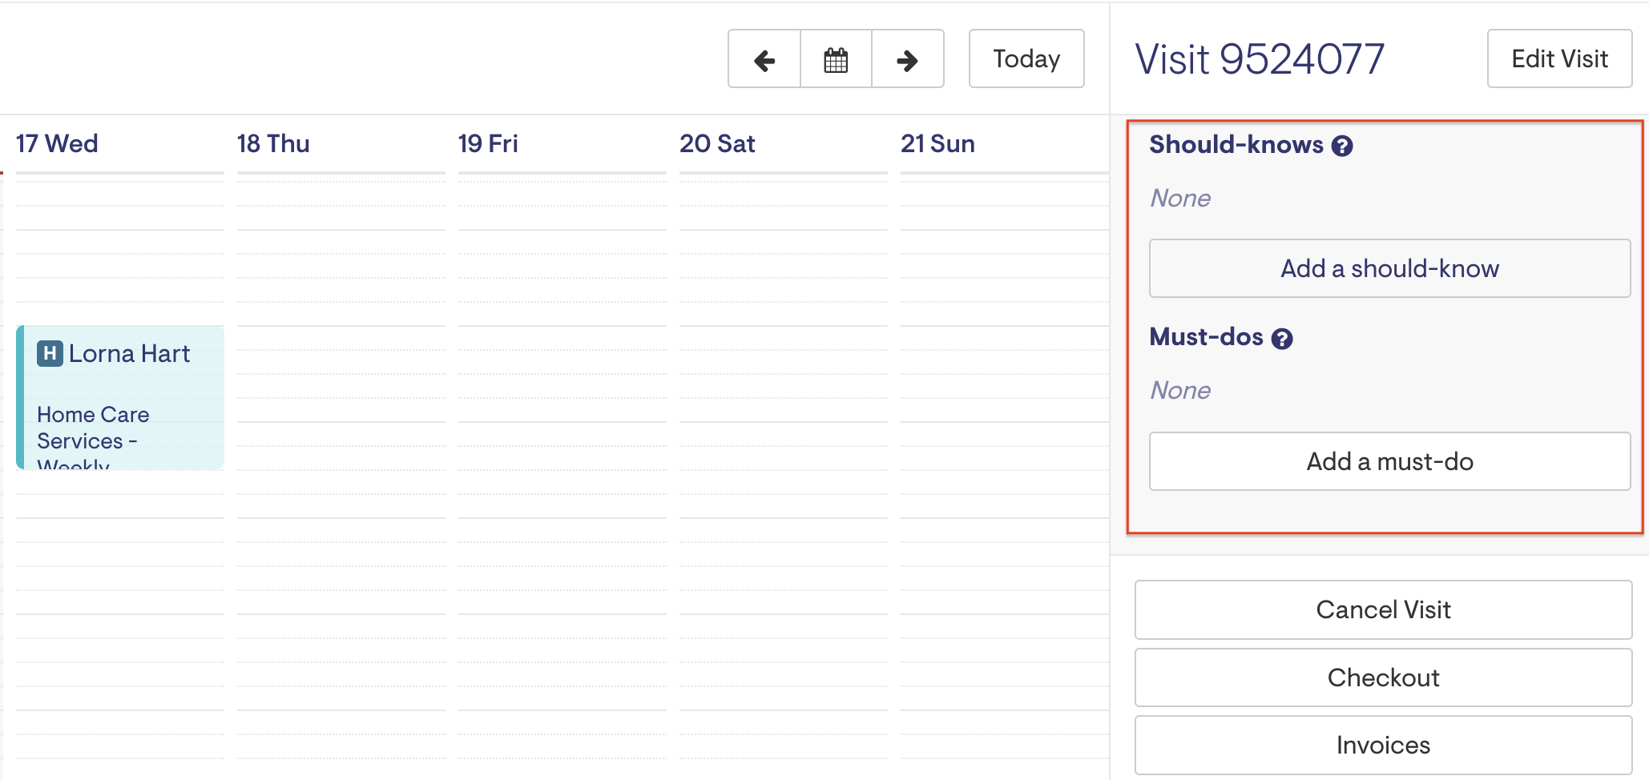The image size is (1649, 780).
Task: Jump to Today in the calendar
Action: tap(1026, 59)
